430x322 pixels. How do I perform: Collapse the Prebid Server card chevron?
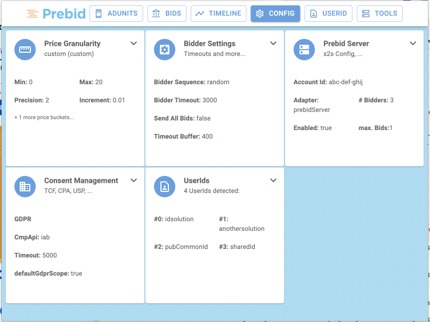[x=413, y=44]
